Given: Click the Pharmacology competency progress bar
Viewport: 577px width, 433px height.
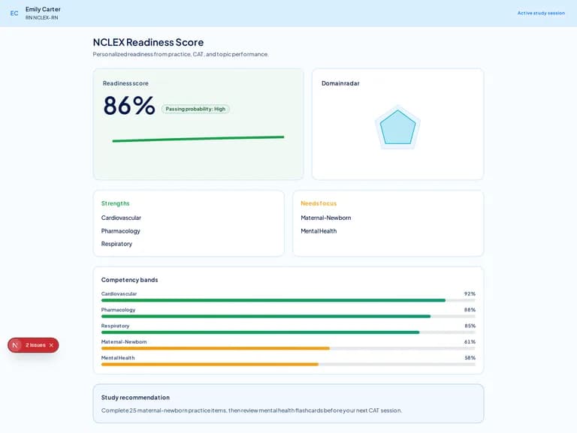Looking at the screenshot, I should (x=288, y=317).
